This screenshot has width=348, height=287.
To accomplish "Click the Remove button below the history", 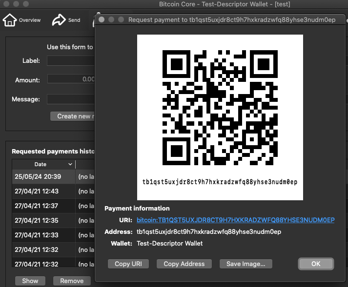I will pos(72,281).
